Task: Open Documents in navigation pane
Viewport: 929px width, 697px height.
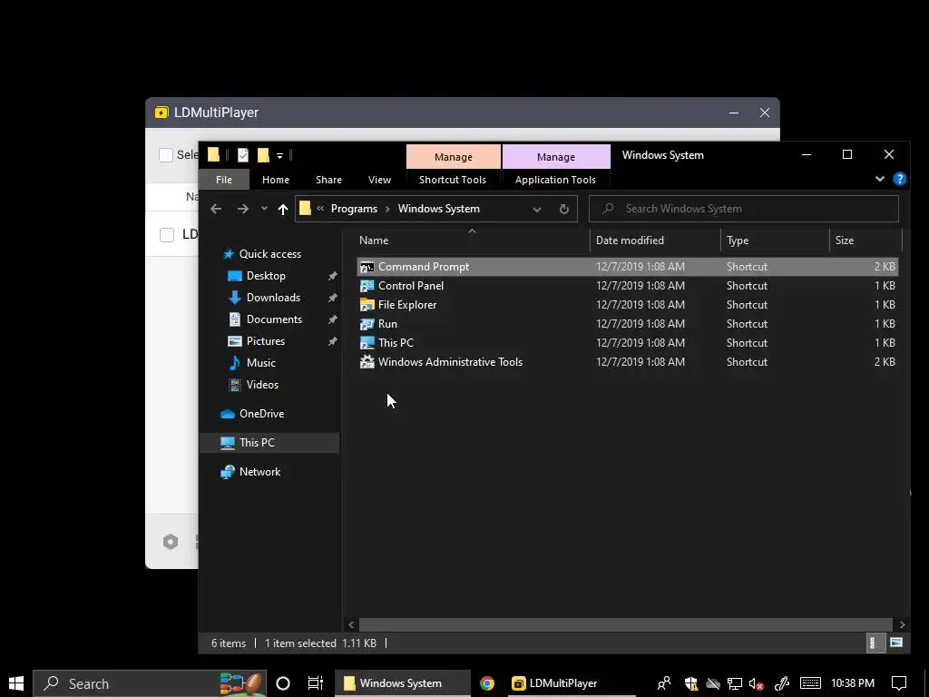Action: pyautogui.click(x=274, y=319)
